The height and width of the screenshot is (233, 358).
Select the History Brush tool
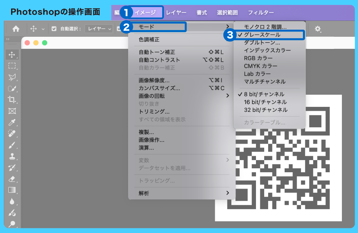coord(12,168)
